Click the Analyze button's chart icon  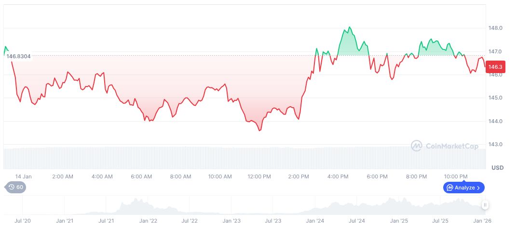[449, 188]
